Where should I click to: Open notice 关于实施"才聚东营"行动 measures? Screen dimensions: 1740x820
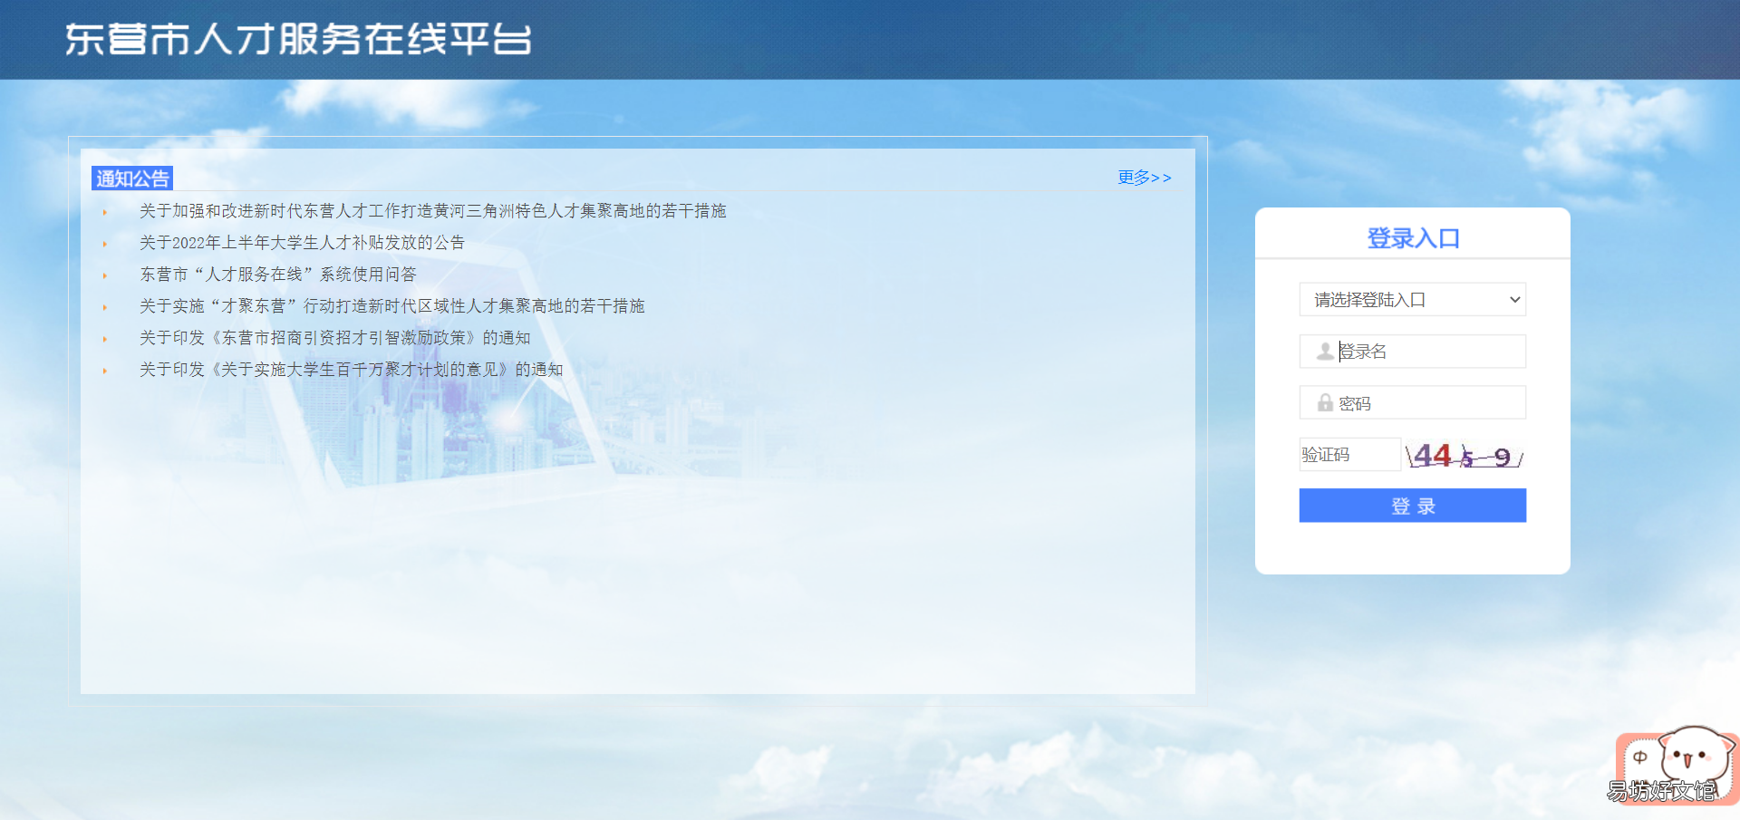391,306
